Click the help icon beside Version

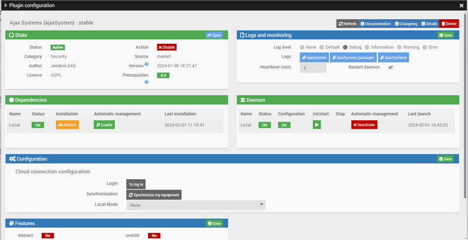[x=147, y=64]
